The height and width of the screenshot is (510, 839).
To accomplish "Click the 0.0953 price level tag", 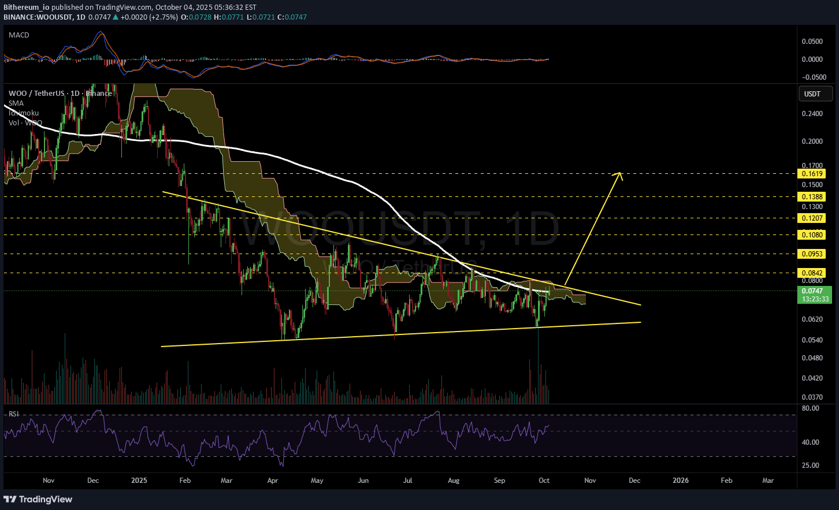I will (x=811, y=254).
